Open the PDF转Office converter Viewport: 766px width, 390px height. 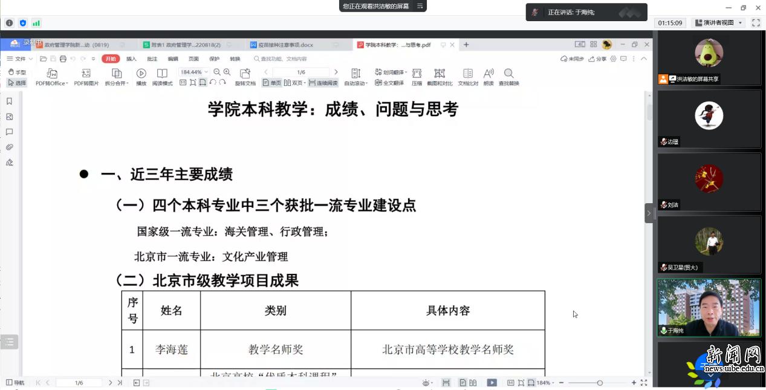point(51,77)
